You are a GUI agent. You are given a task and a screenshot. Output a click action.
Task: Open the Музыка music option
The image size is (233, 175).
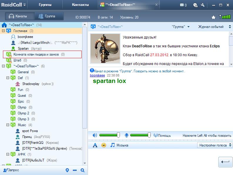click(x=119, y=145)
